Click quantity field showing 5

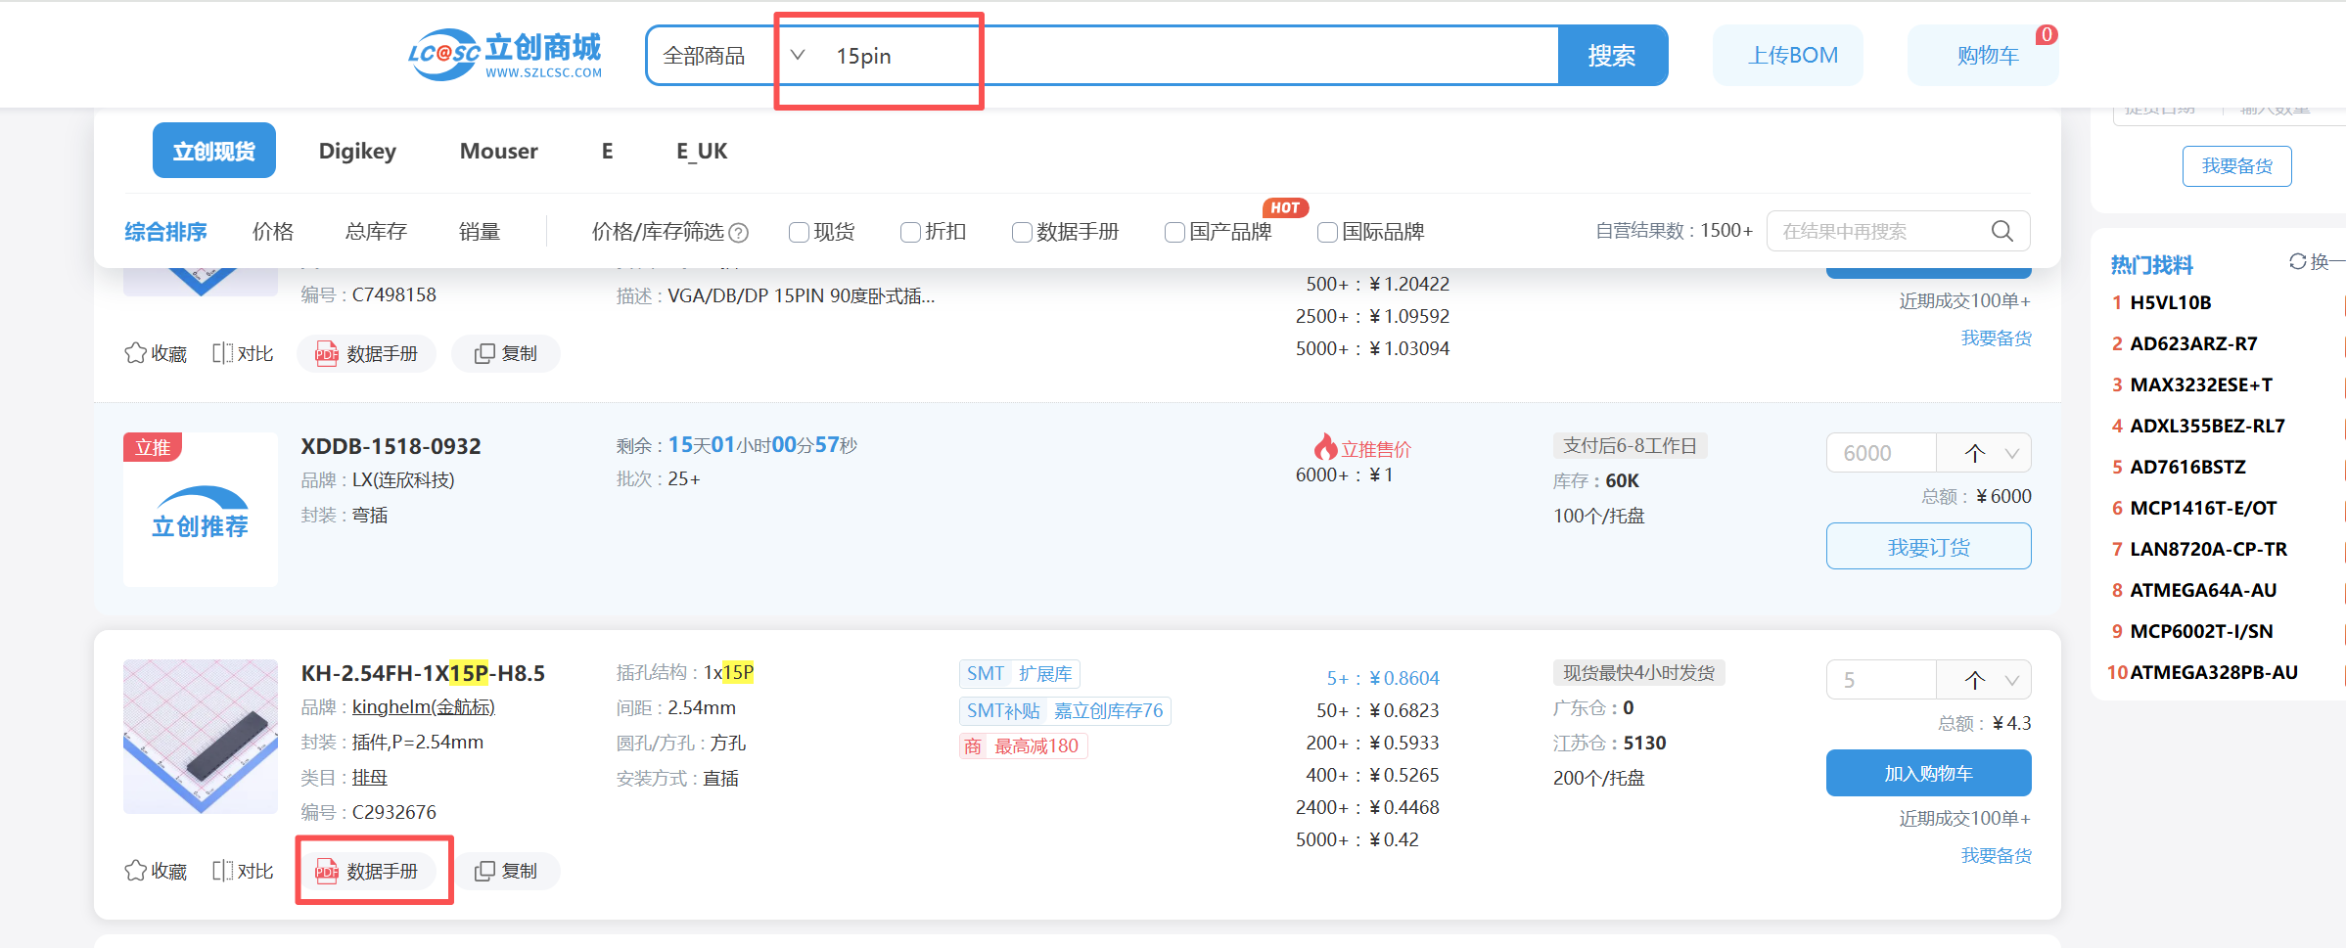[1881, 680]
